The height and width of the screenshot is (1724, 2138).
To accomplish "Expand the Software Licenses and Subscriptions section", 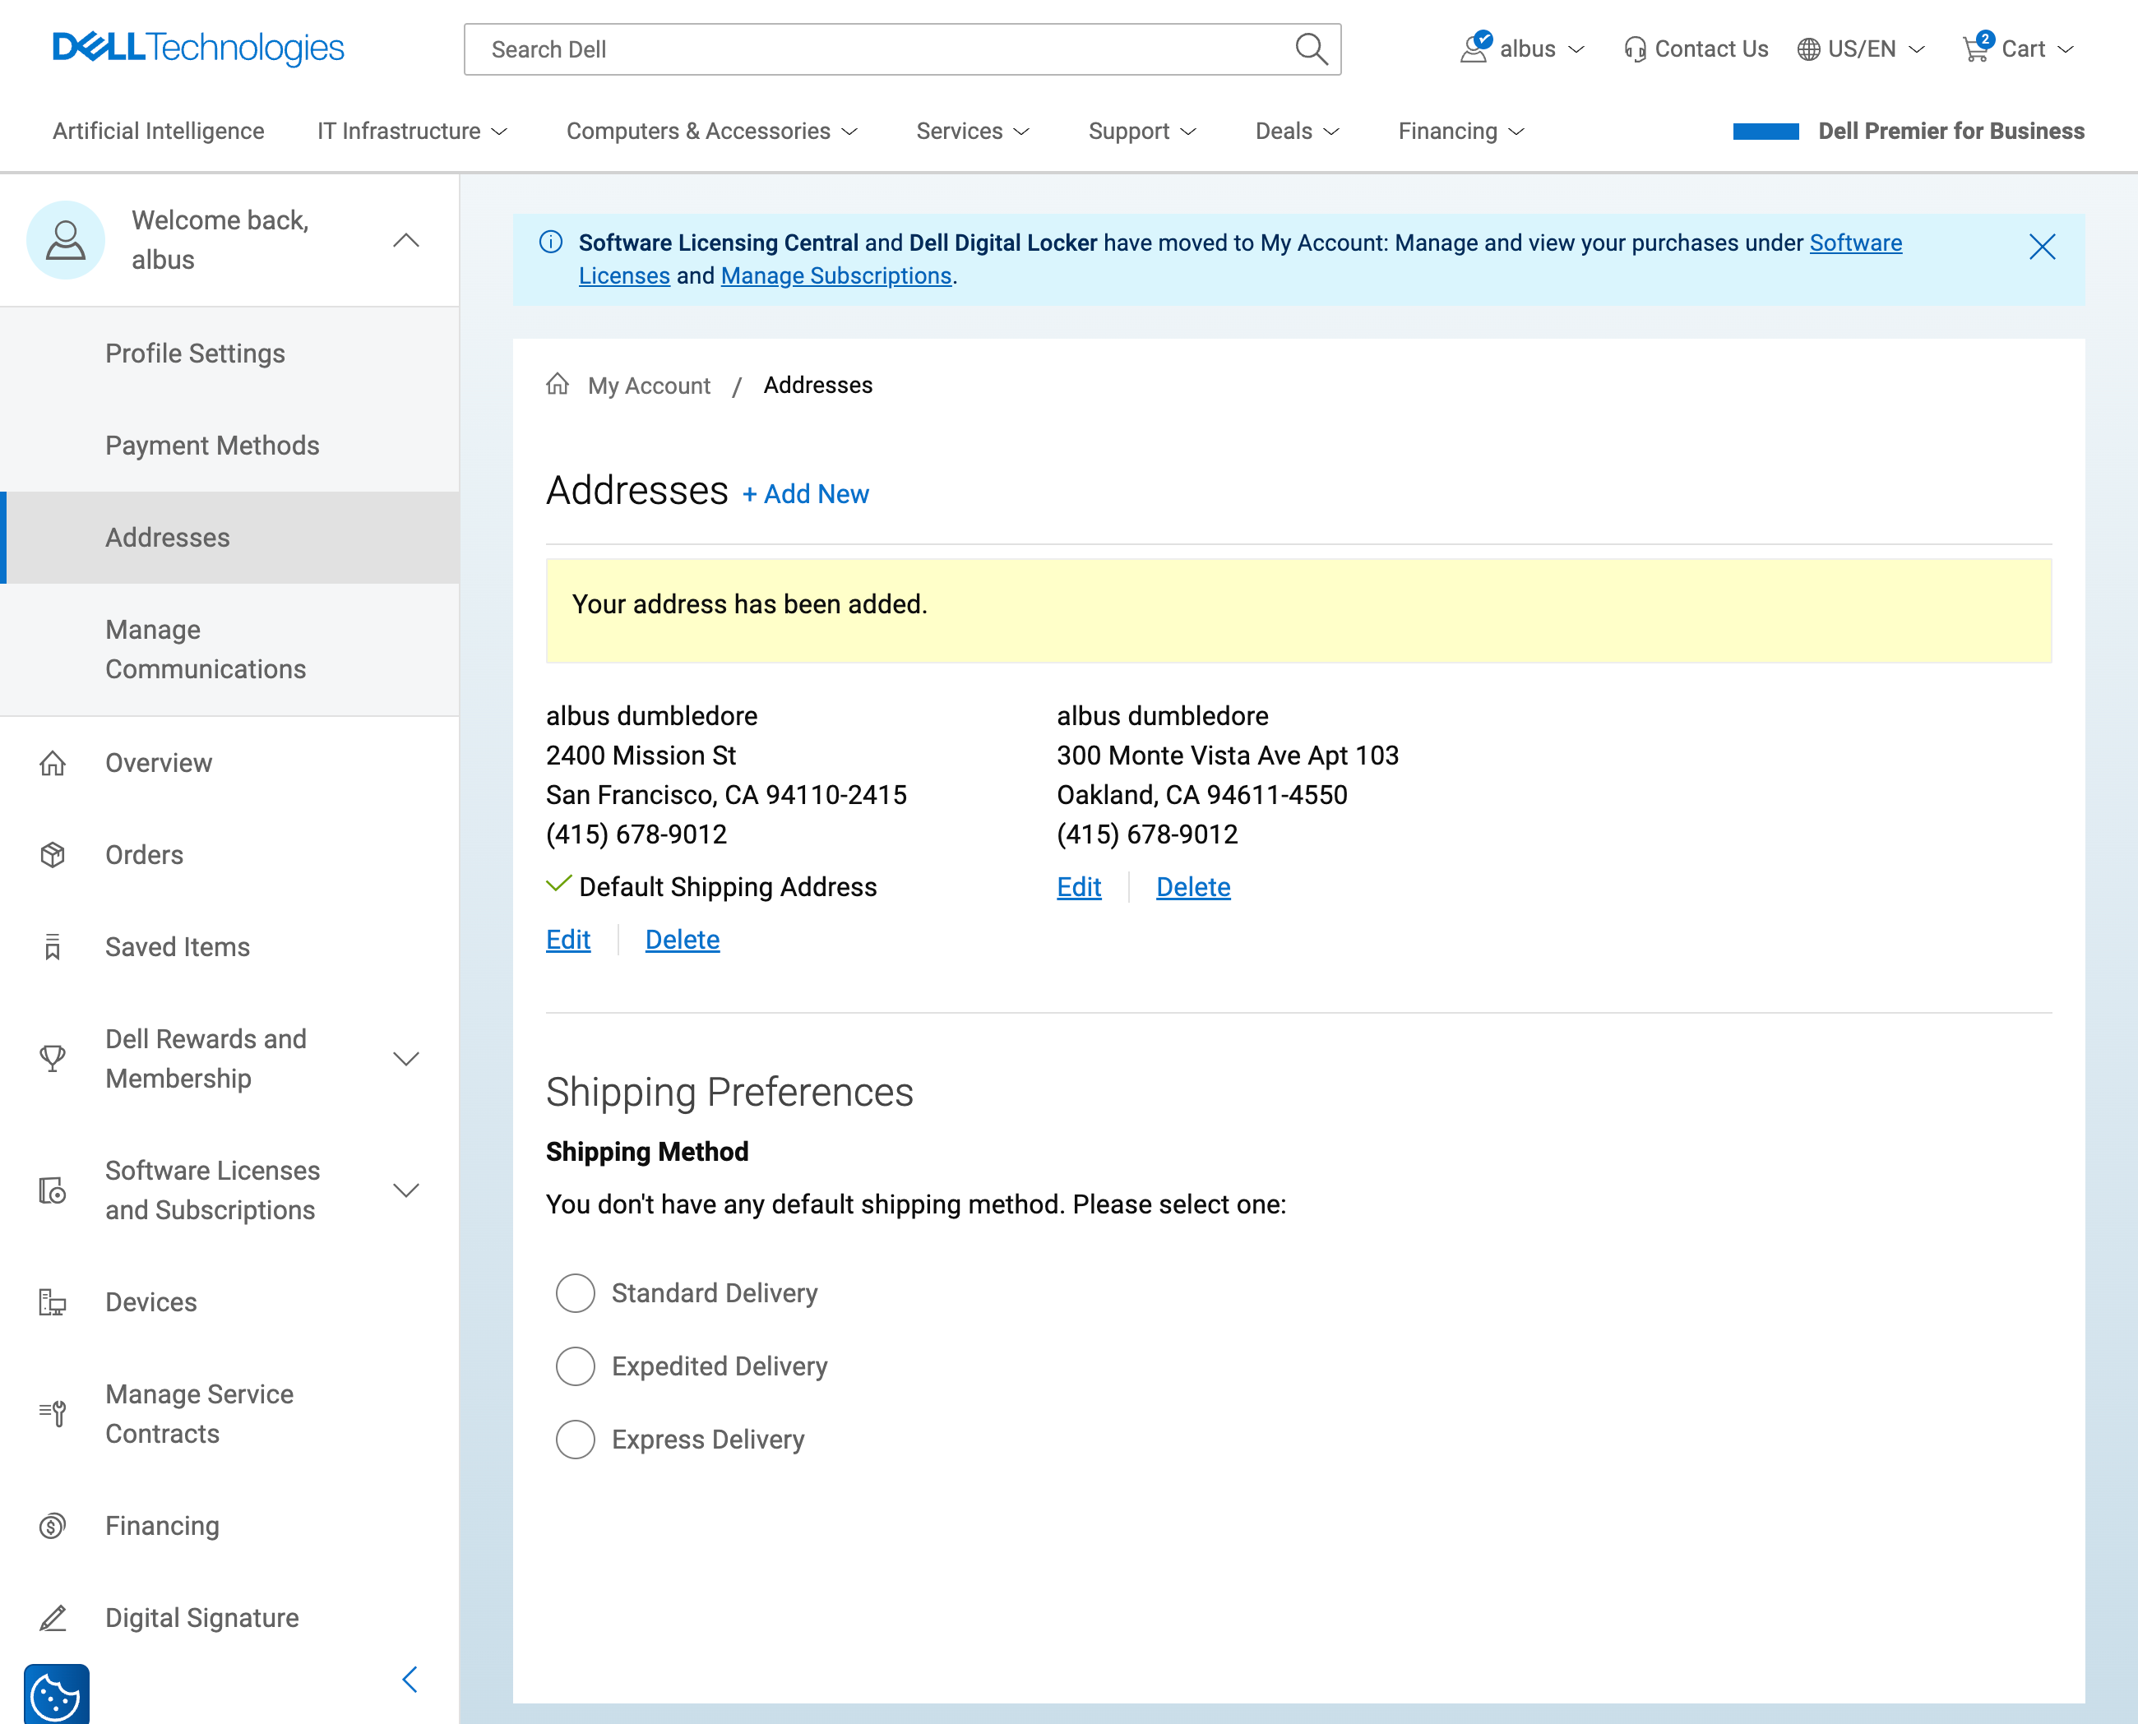I will [407, 1190].
